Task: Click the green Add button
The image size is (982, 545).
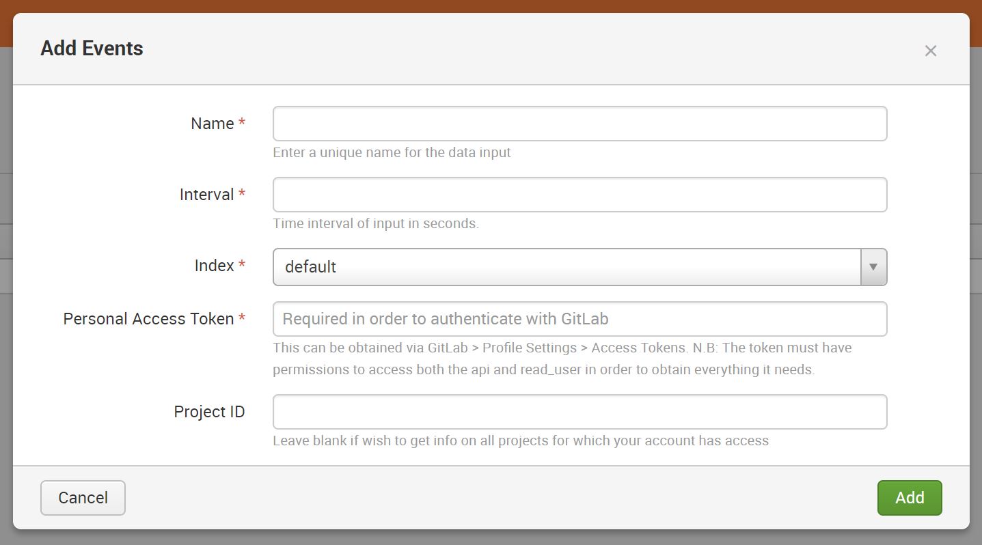Action: point(910,497)
